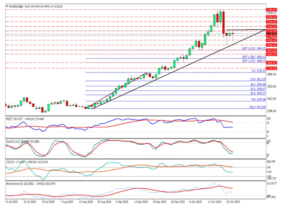Select the EXT 1.618 3943.03 Fibonacci label
This screenshot has height=210, width=281.
click(254, 48)
